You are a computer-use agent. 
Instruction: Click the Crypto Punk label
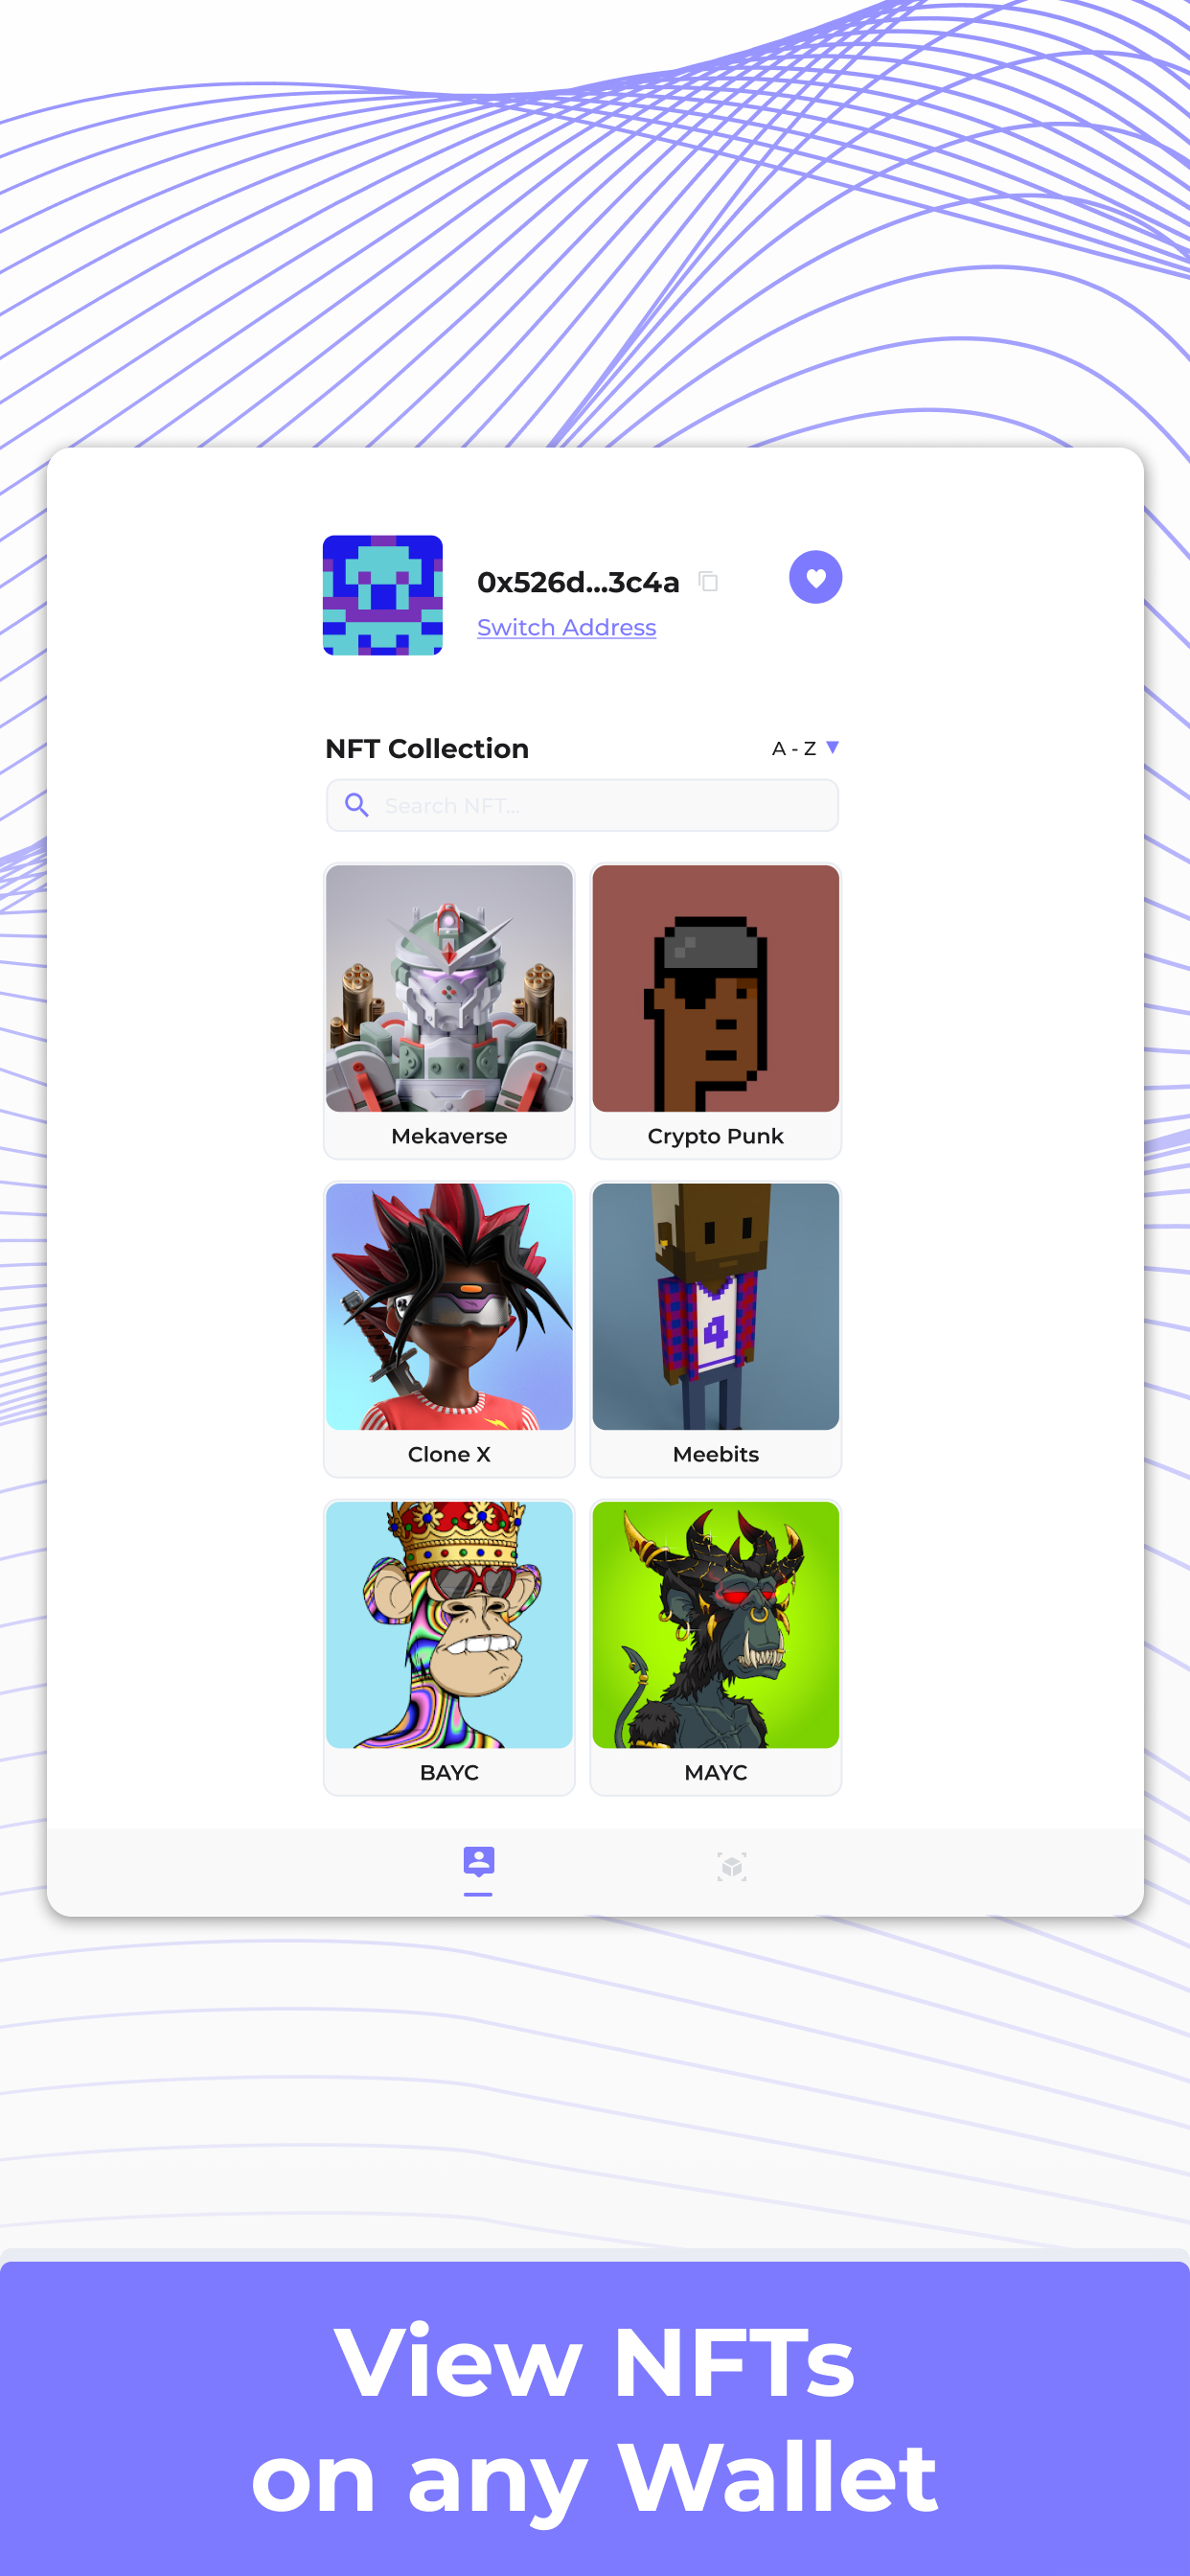(x=715, y=1136)
